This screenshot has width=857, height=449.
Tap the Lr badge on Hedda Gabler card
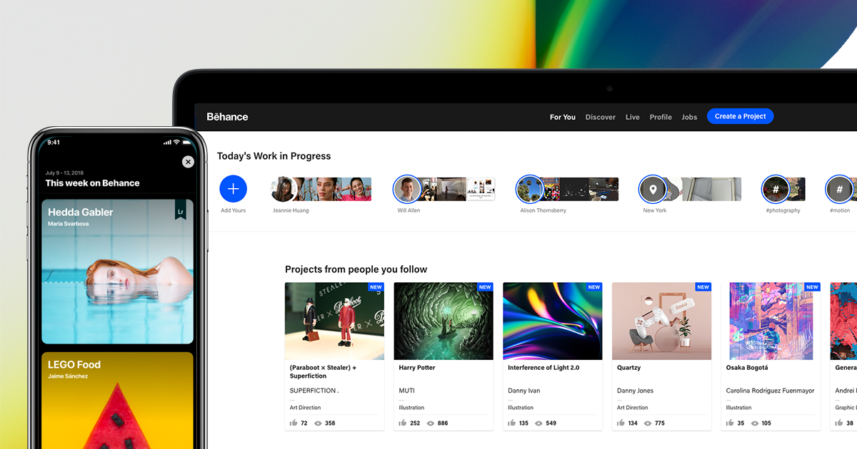click(181, 211)
